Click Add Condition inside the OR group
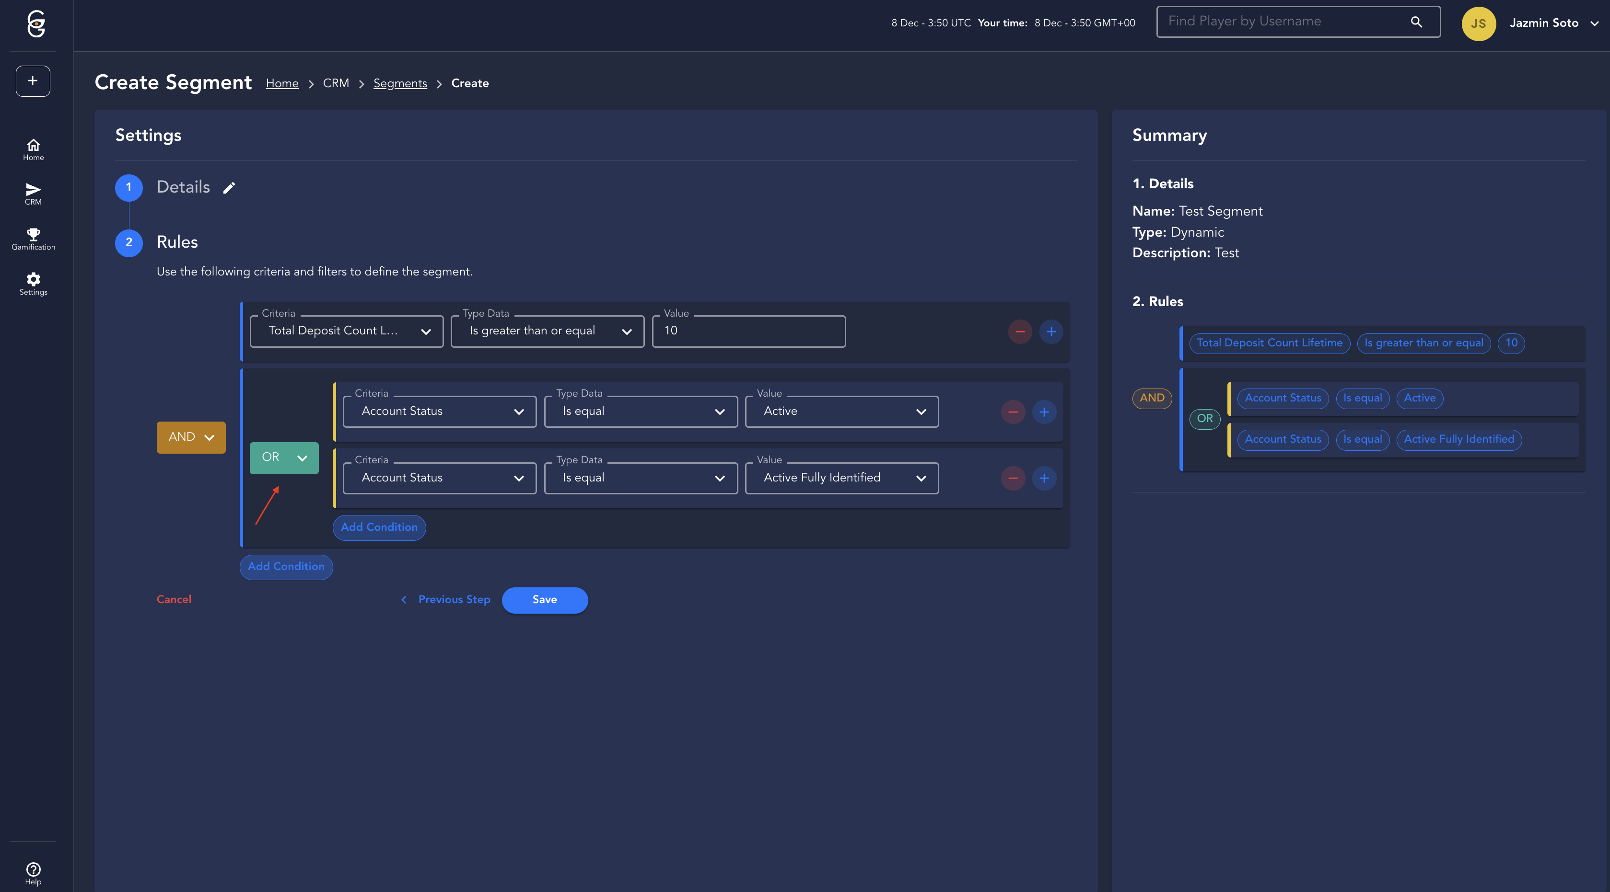Image resolution: width=1610 pixels, height=892 pixels. [x=379, y=527]
